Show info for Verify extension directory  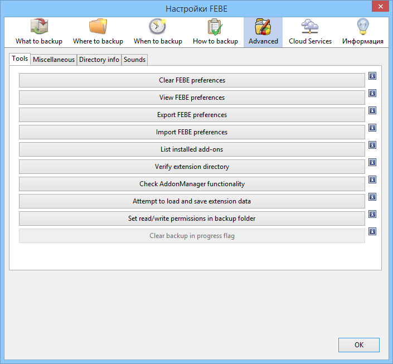click(x=372, y=162)
